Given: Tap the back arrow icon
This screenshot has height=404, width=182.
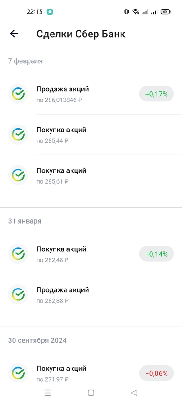Looking at the screenshot, I should pos(14,34).
